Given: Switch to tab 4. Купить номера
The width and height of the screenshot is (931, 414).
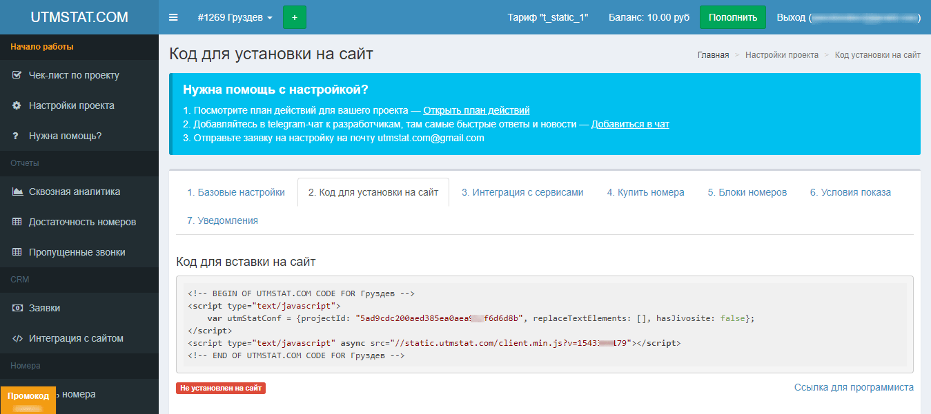Looking at the screenshot, I should pos(646,192).
